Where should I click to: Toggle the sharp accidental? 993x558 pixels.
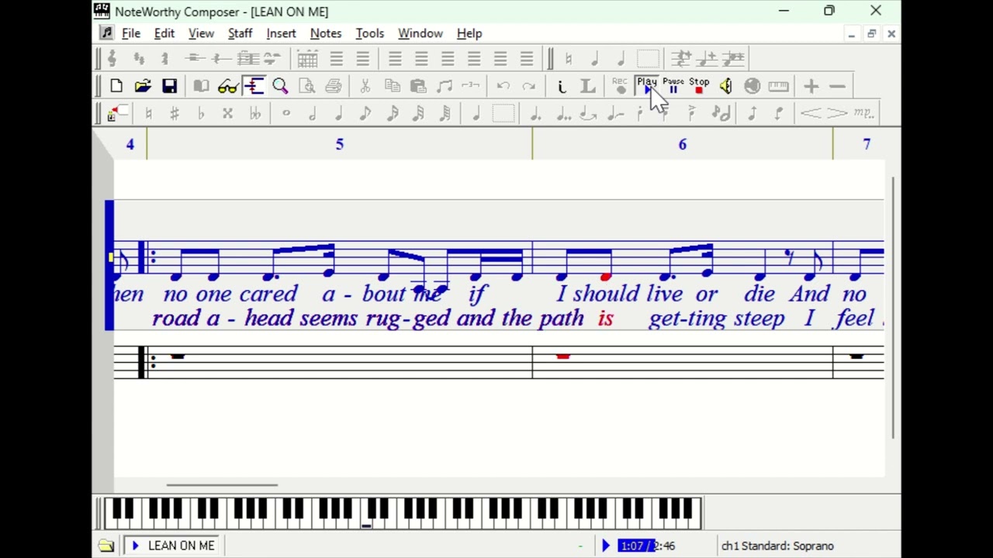175,114
